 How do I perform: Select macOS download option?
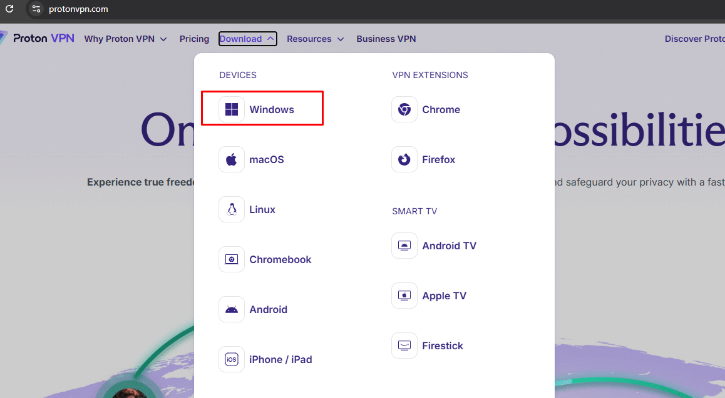click(252, 159)
